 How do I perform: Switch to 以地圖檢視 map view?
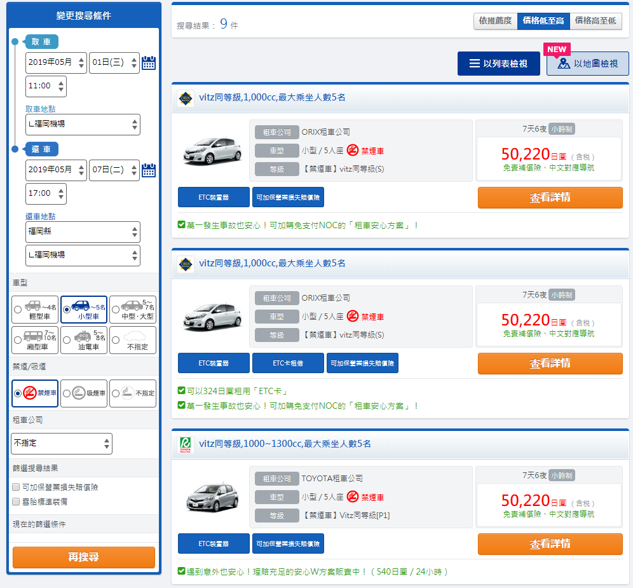(587, 64)
